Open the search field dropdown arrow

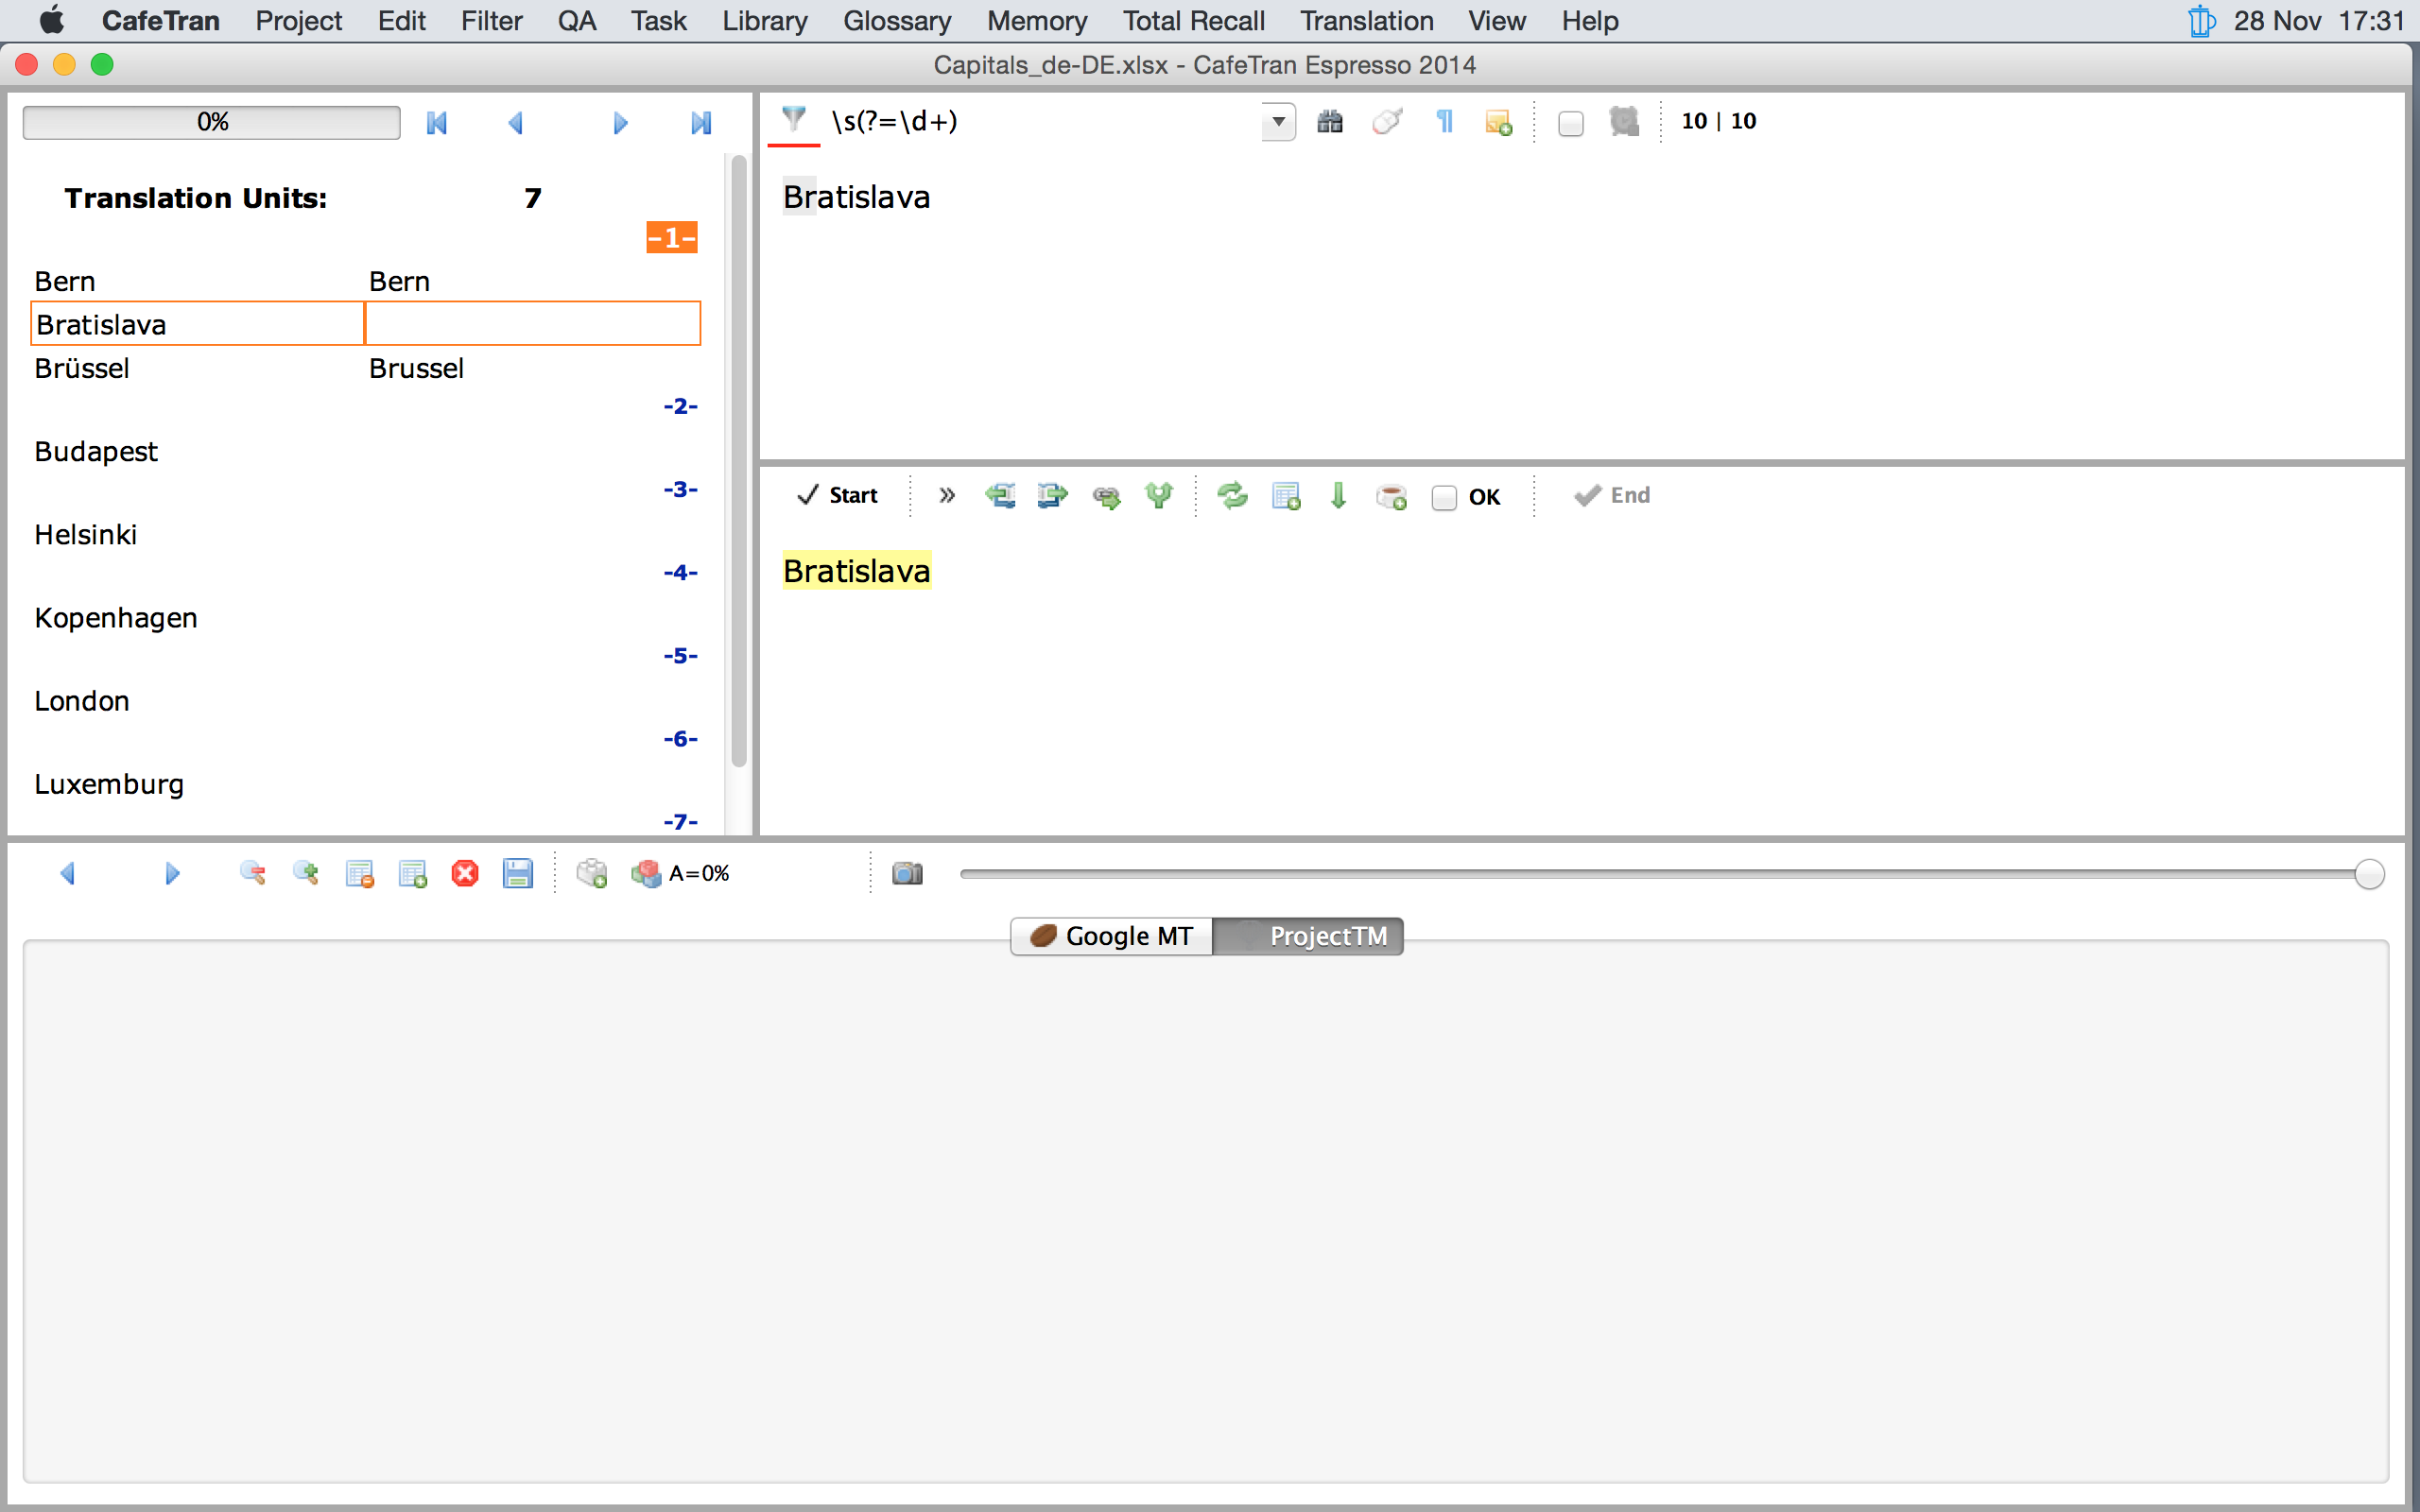pos(1278,122)
